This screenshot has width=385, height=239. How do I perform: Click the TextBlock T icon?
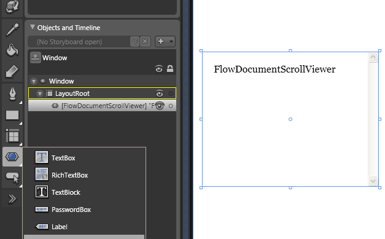(42, 192)
